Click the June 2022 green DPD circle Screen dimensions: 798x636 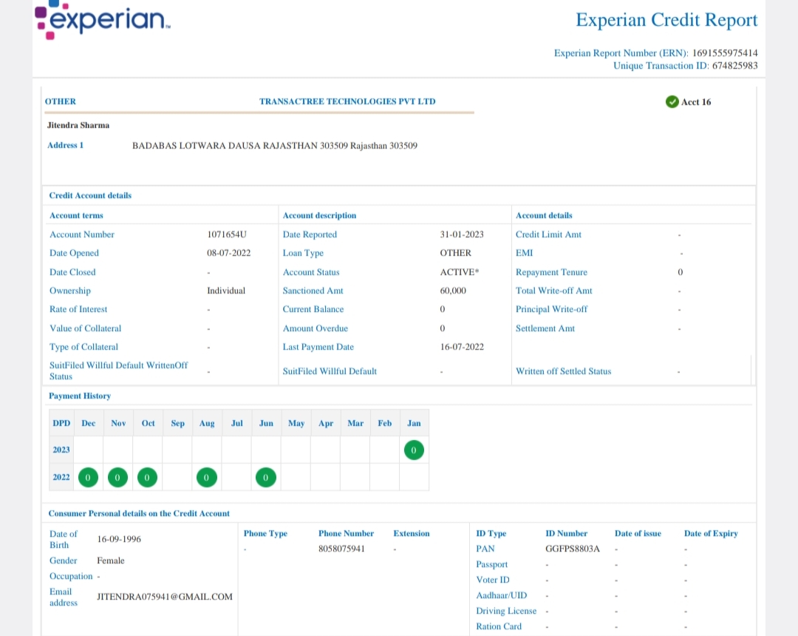click(x=266, y=478)
